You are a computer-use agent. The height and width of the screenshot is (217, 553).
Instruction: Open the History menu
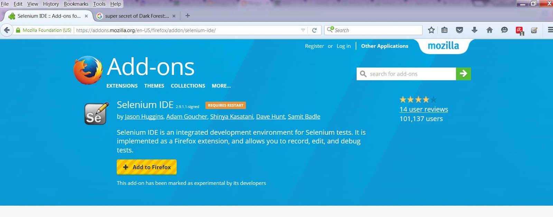(x=51, y=4)
